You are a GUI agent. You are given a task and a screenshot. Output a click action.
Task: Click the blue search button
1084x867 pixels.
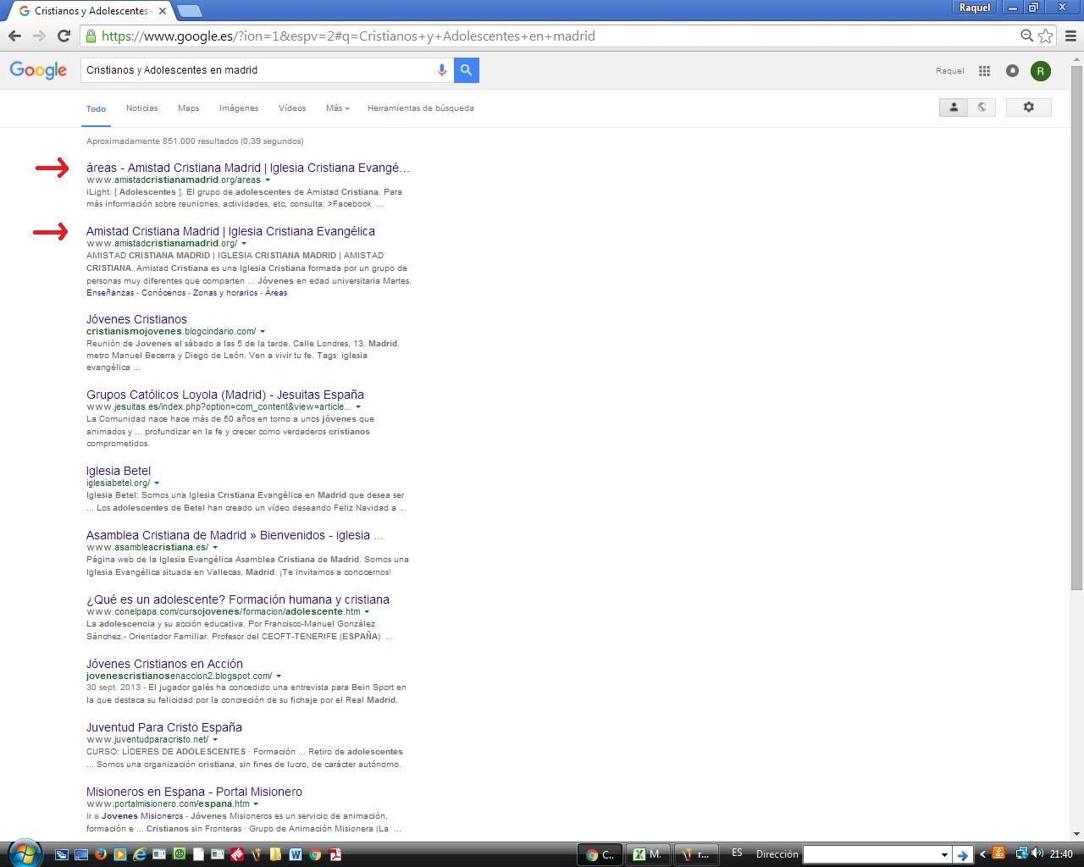pyautogui.click(x=466, y=70)
